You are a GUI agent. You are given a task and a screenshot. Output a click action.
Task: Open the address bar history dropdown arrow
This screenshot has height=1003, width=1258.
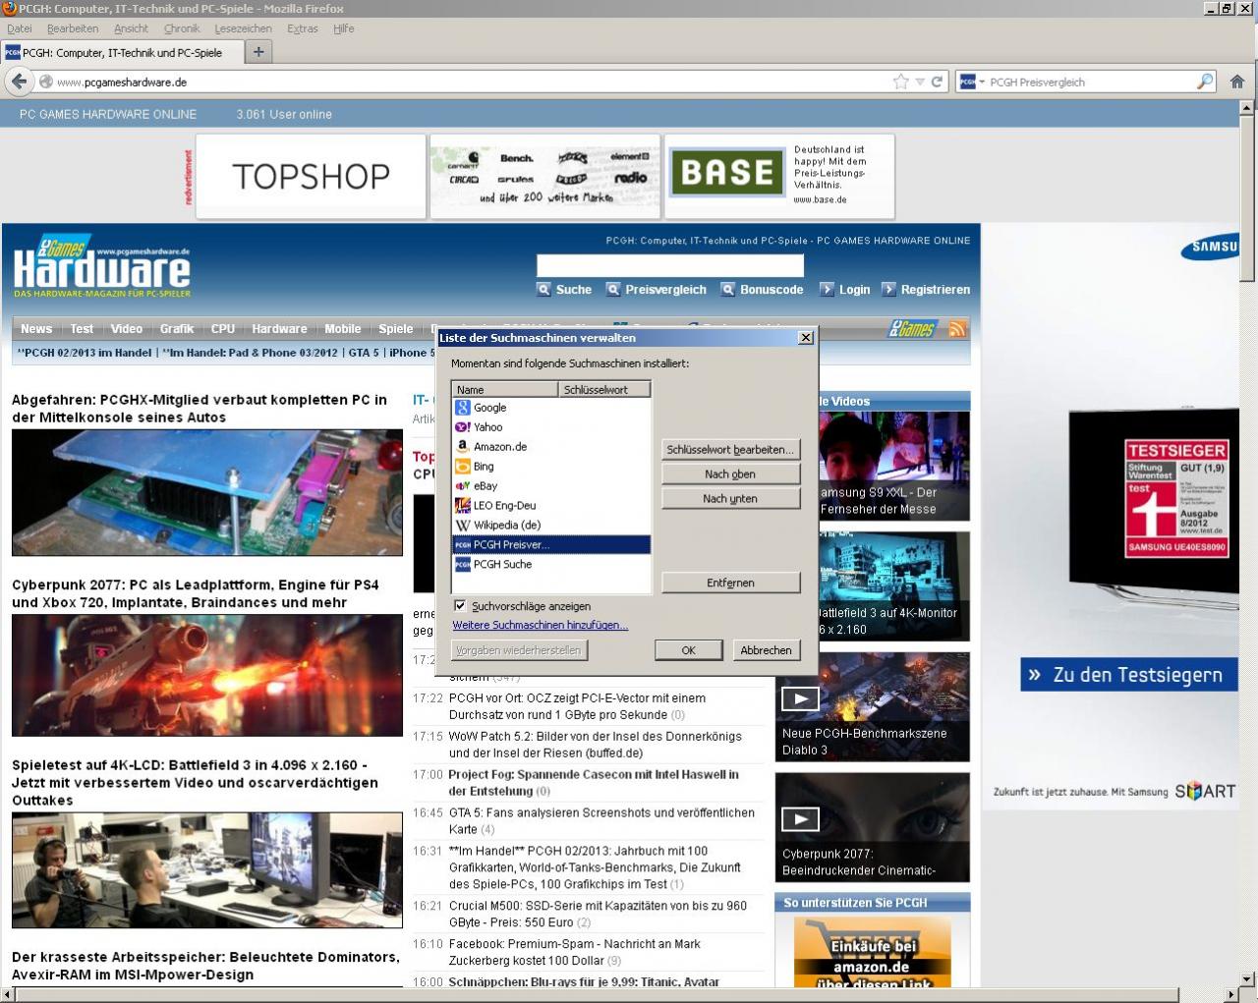[920, 83]
